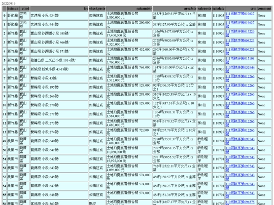The width and height of the screenshot is (274, 205).
Task: Select the 200,000 sale amount cell in row 1
Action: [129, 24]
